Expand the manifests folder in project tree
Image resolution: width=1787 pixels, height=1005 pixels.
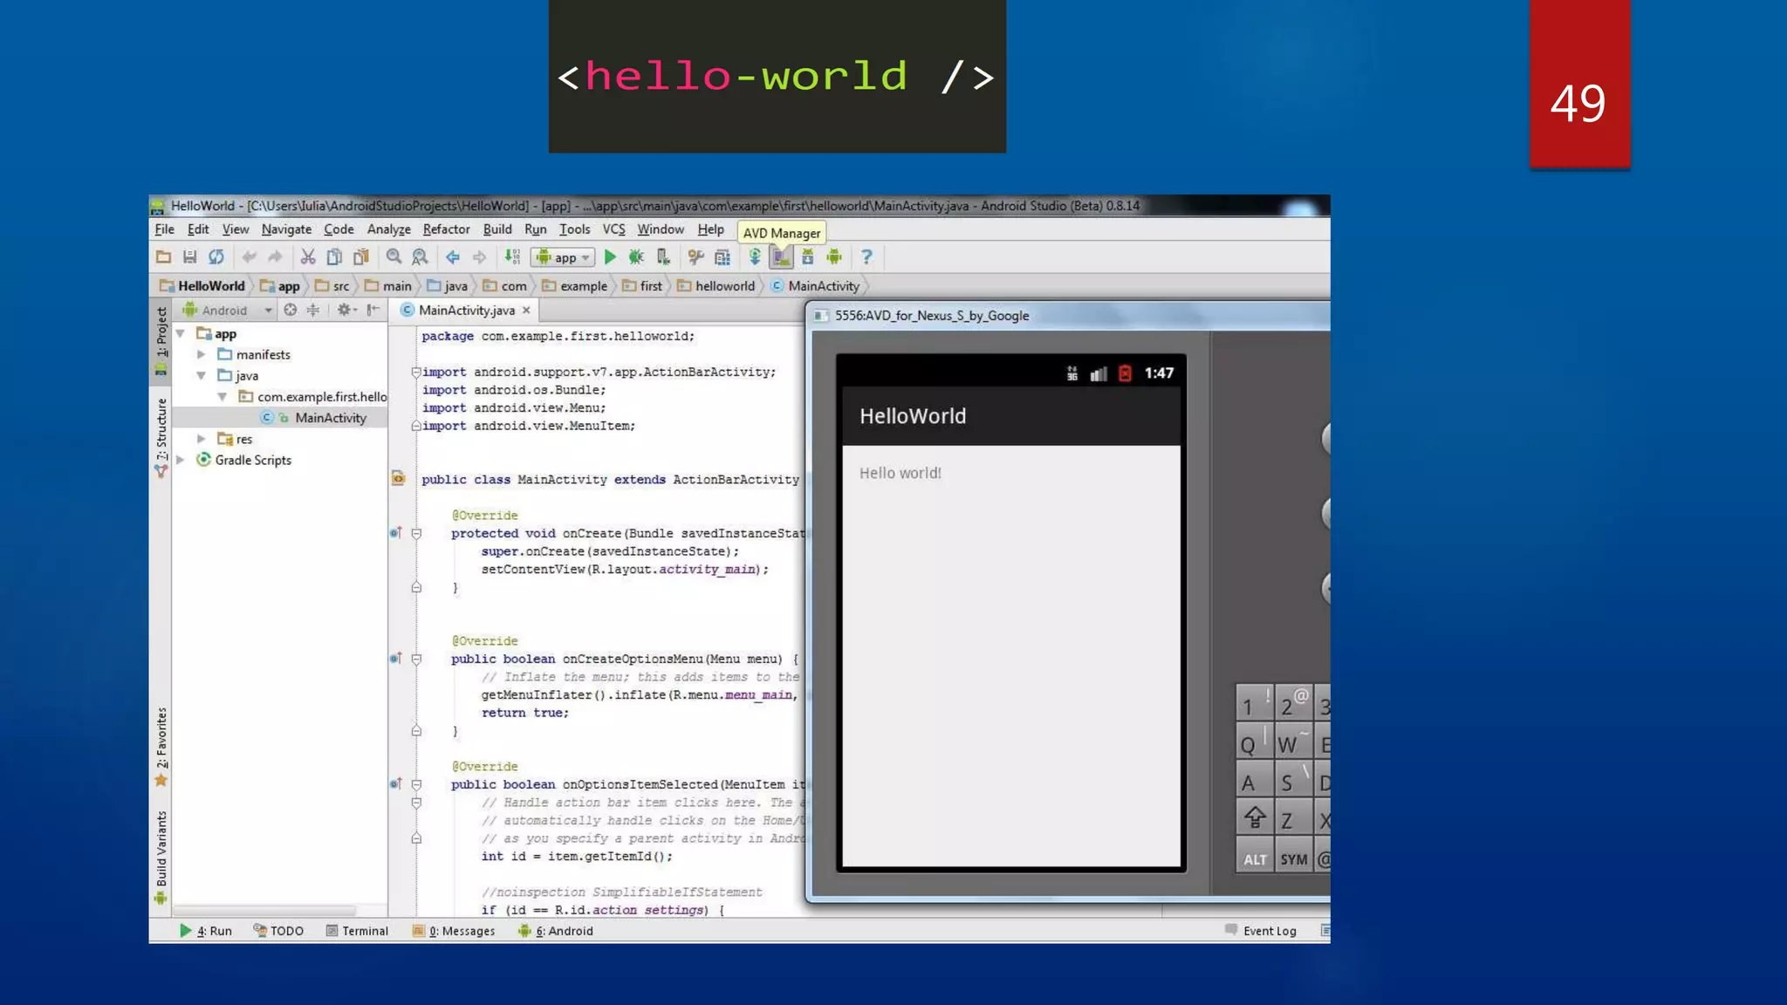click(202, 355)
